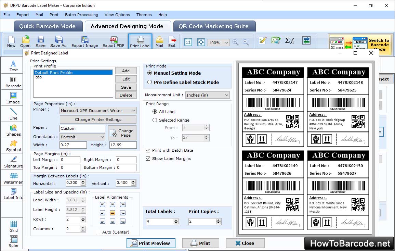This screenshot has height=251, width=395.
Task: Click the Mail toolbar icon
Action: 159,42
